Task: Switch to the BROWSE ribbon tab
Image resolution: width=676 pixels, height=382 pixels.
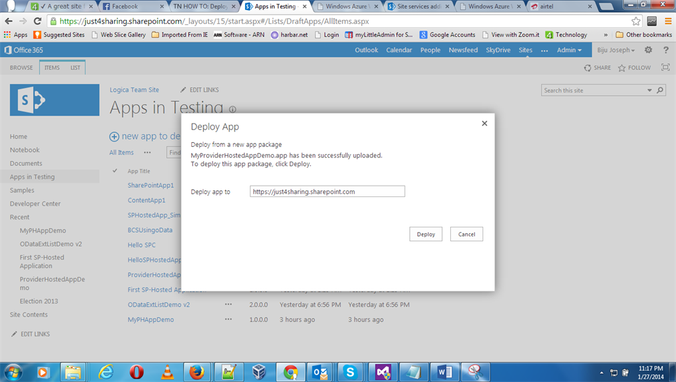Action: 21,67
